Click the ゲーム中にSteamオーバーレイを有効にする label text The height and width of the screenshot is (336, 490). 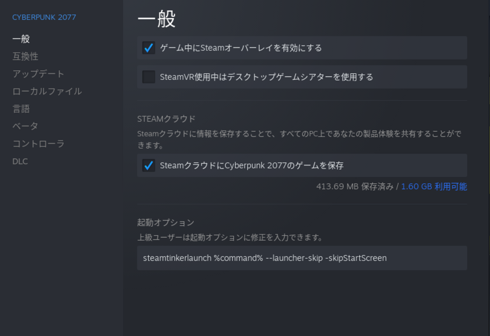pos(241,48)
